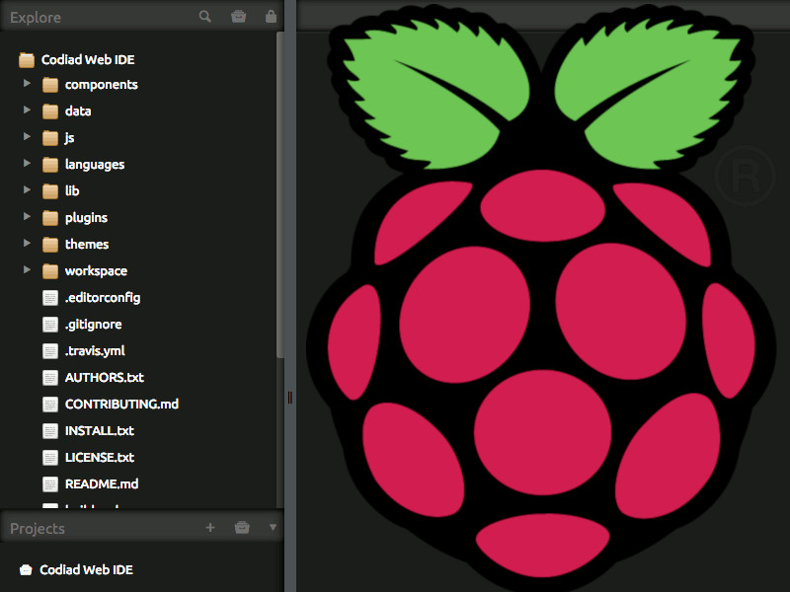This screenshot has width=790, height=592.
Task: Click the briefcase icon in Projects header
Action: coord(242,527)
